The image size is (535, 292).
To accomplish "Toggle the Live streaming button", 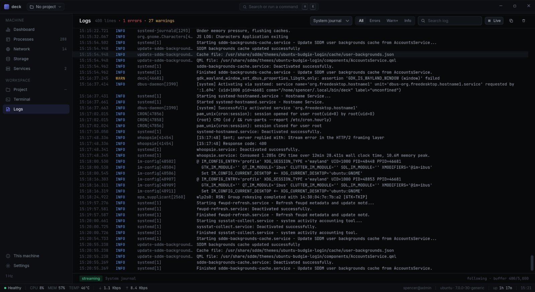I will [x=494, y=21].
